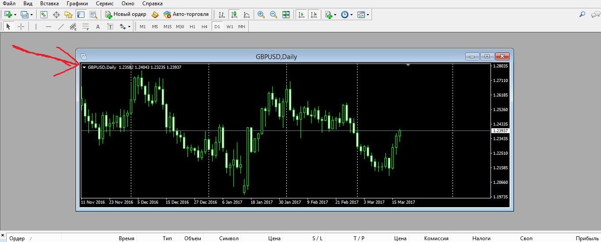Image resolution: width=601 pixels, height=242 pixels.
Task: Select the Text 'A' tool
Action: [x=98, y=26]
